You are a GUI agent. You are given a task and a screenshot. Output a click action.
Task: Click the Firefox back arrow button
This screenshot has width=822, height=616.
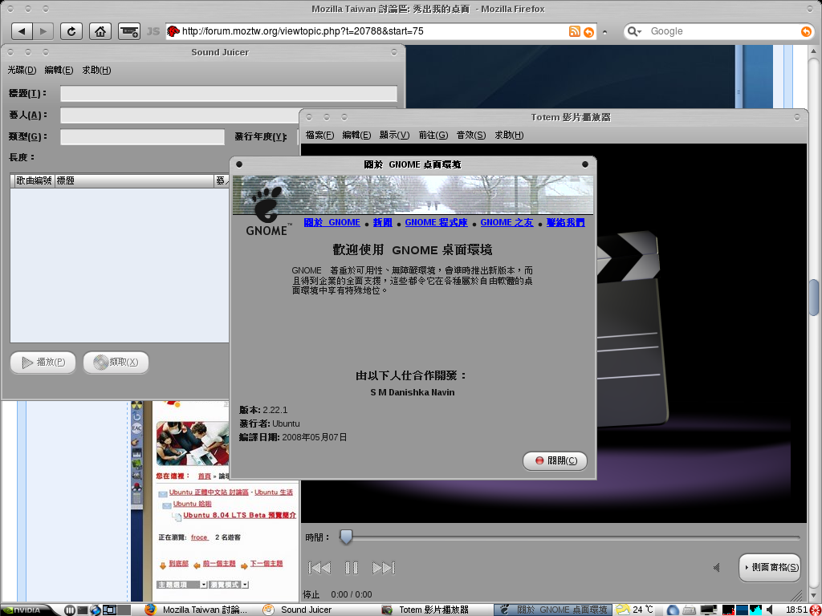[22, 31]
